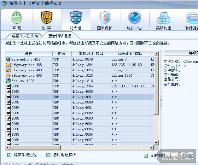The image size is (198, 165).
Task: Toggle 启用地址解析 checkbox
Action: [x=48, y=155]
